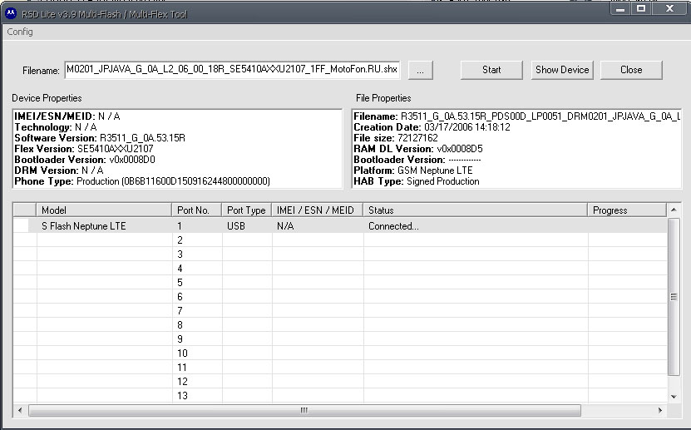Select port number 3 row
Viewport: 691px width, 430px height.
(x=340, y=255)
